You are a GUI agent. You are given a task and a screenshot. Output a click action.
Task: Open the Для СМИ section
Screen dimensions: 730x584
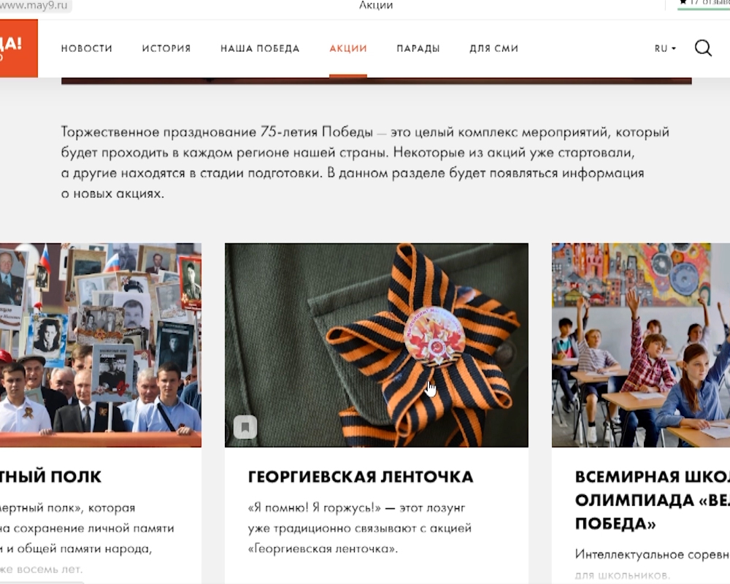pos(494,48)
